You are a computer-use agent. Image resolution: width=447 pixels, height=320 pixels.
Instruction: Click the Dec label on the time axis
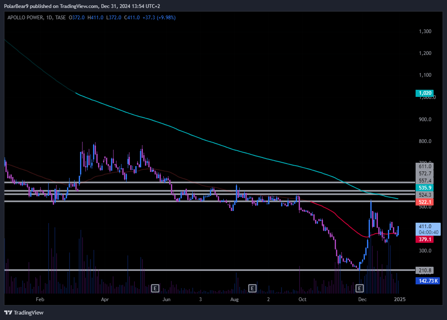pos(362,299)
